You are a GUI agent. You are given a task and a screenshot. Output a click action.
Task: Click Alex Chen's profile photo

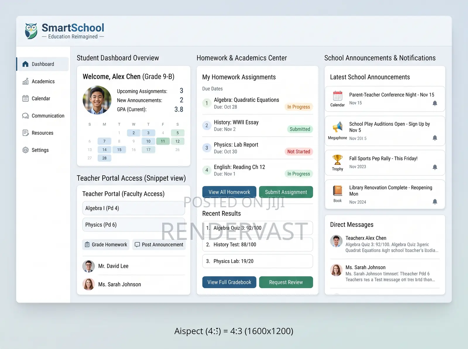(97, 100)
